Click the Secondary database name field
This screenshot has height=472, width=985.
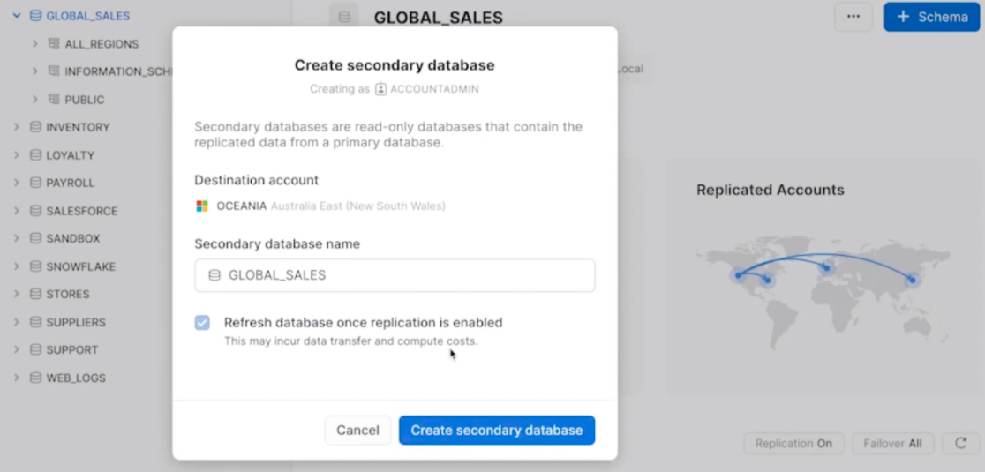pos(395,275)
